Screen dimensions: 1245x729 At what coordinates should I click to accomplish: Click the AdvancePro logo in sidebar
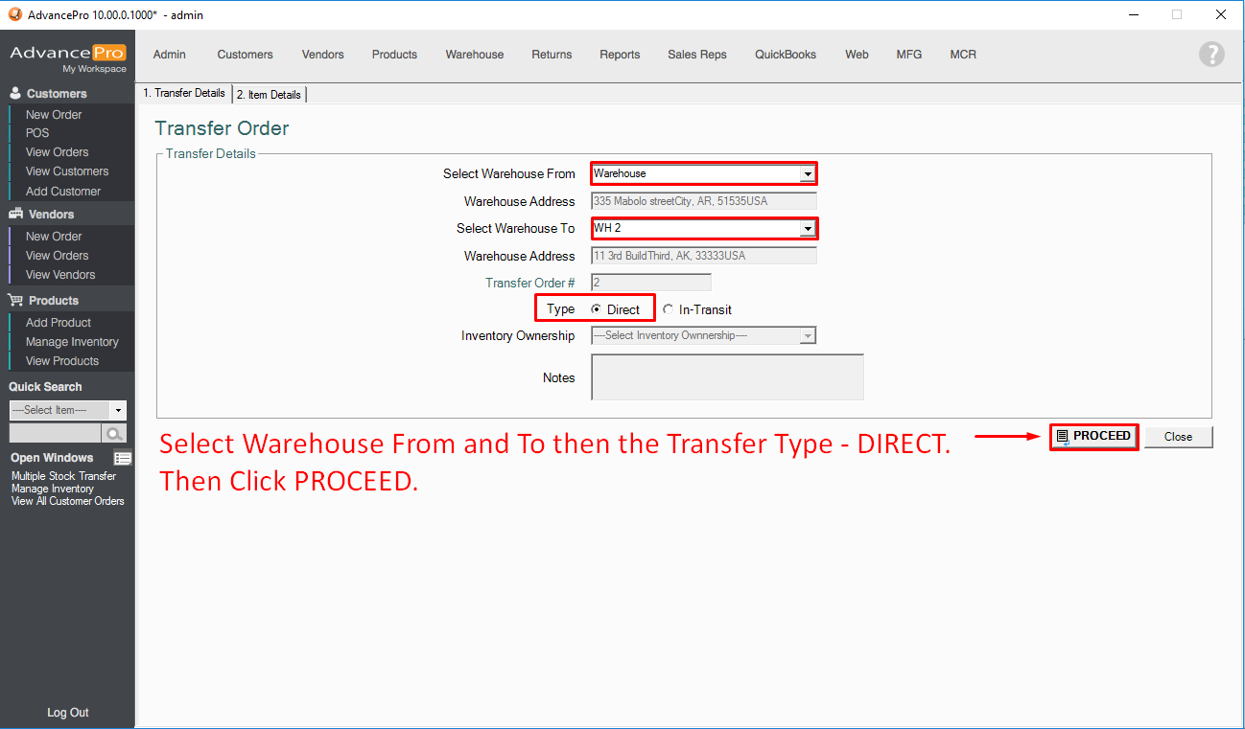[67, 53]
